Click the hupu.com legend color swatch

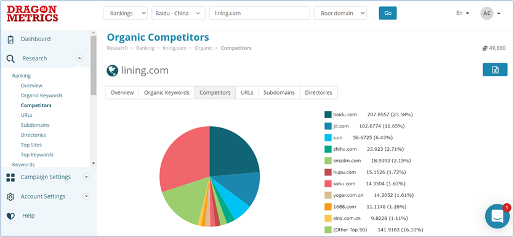[x=328, y=172]
